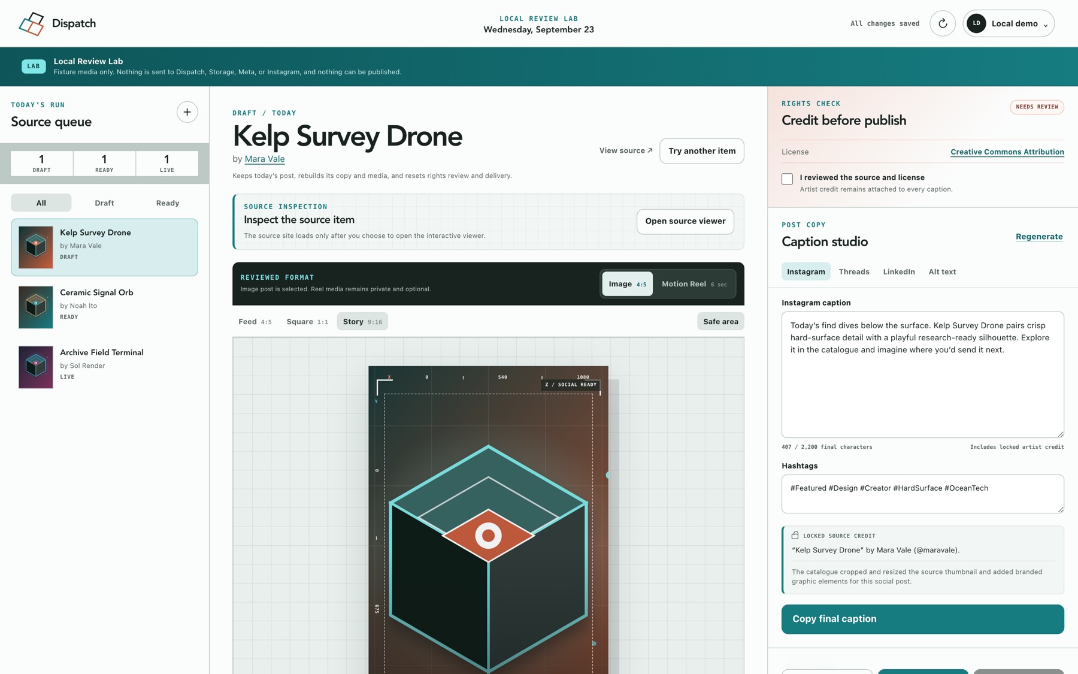Click the LAB badge in the banner
1078x674 pixels.
[34, 67]
